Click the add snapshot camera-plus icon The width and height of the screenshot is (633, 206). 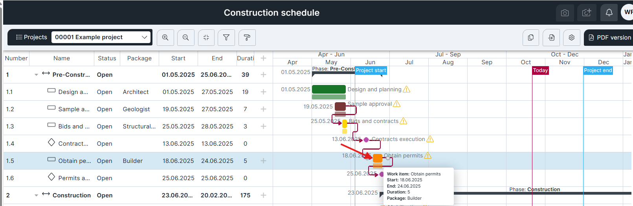click(587, 13)
